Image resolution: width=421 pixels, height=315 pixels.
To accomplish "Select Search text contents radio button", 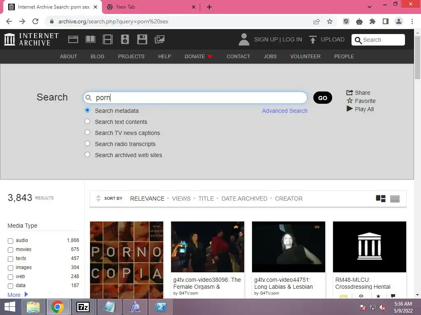I will (87, 121).
